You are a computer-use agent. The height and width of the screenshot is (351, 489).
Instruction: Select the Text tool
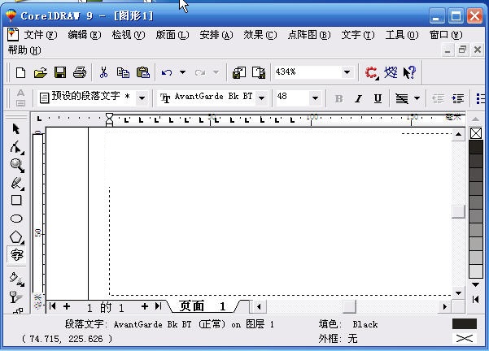click(16, 255)
